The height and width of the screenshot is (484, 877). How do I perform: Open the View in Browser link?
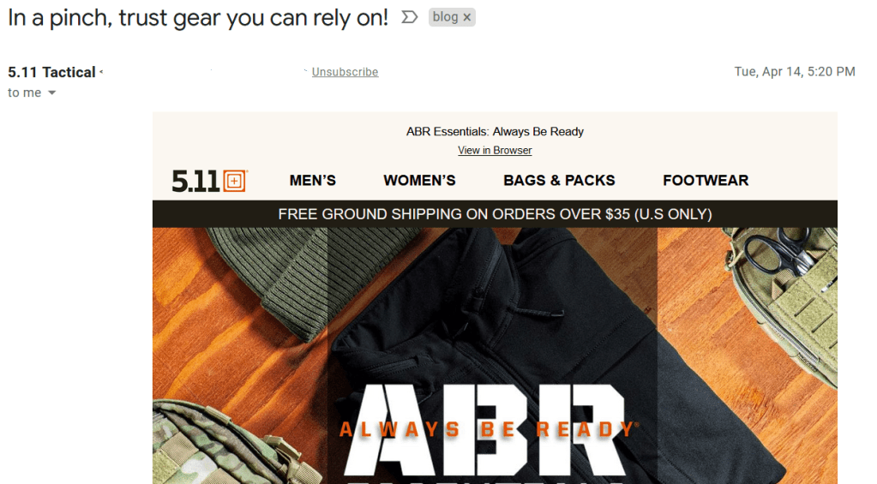[495, 151]
